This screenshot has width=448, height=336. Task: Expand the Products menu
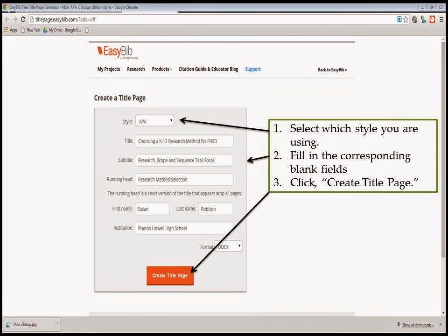[x=162, y=69]
